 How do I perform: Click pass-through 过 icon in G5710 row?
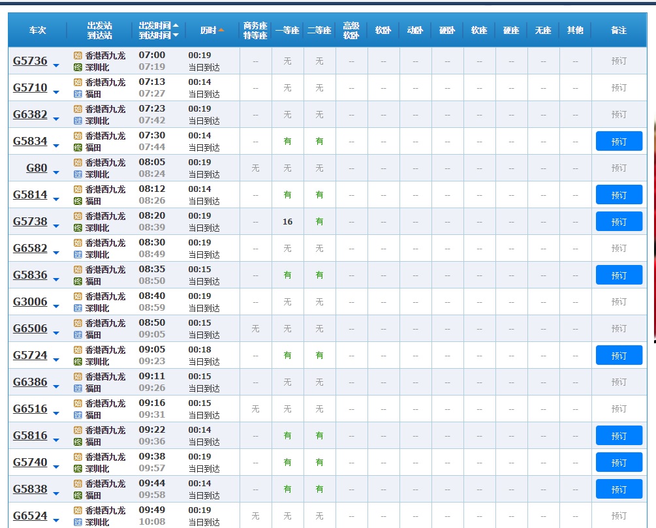click(x=78, y=94)
